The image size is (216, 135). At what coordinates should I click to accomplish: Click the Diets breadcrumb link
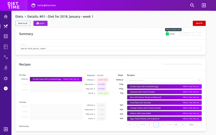coord(19,16)
